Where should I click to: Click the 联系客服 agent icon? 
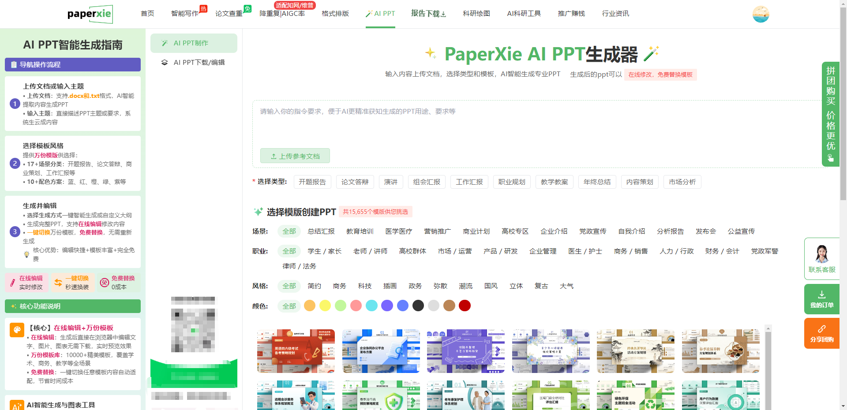point(821,254)
